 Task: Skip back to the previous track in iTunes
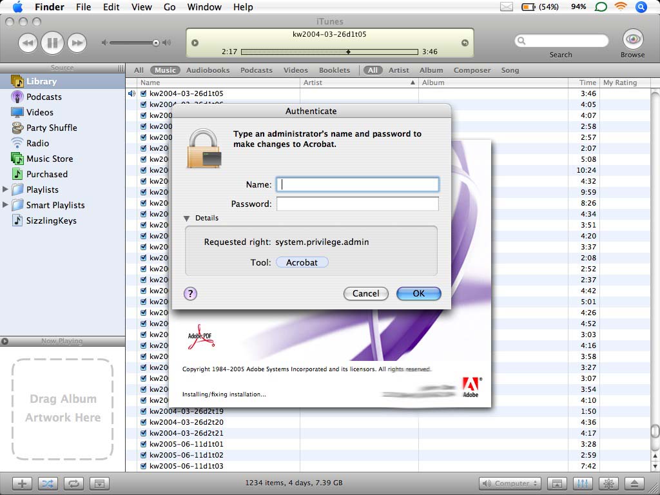28,43
